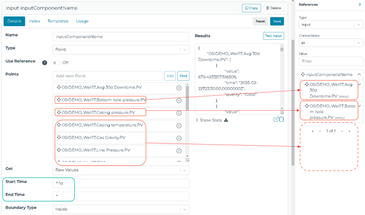
Task: Click the Bottom hole pressure.PV point icon
Action: (59, 100)
